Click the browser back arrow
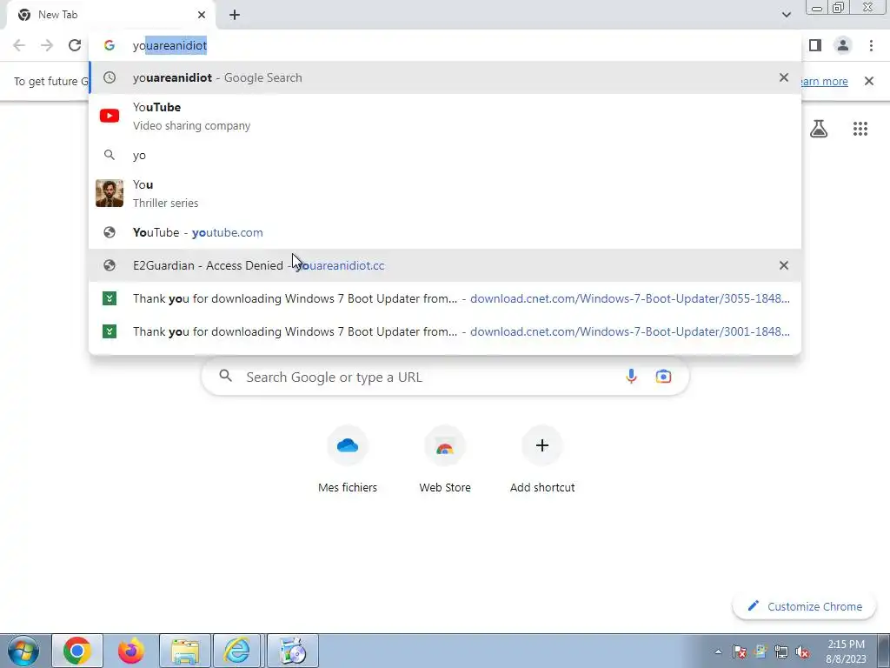Image resolution: width=890 pixels, height=668 pixels. (19, 45)
